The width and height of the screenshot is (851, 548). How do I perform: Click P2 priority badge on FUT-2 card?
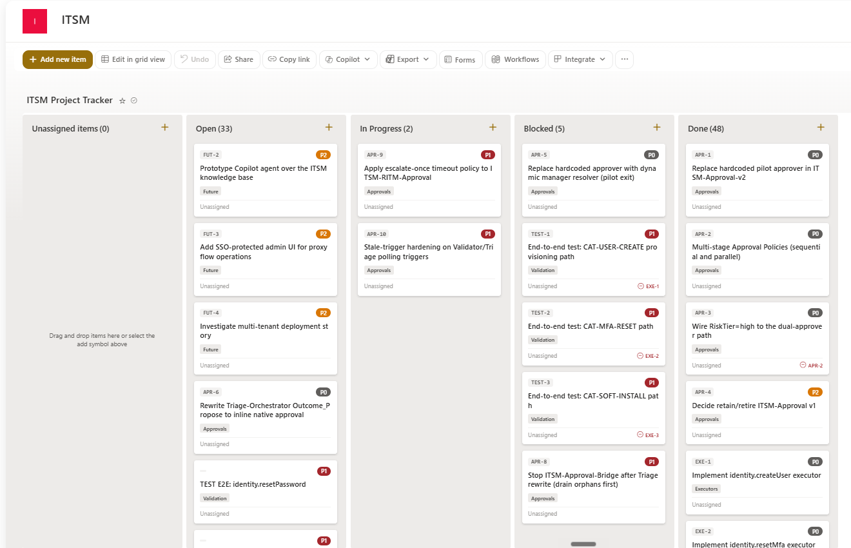pyautogui.click(x=323, y=155)
